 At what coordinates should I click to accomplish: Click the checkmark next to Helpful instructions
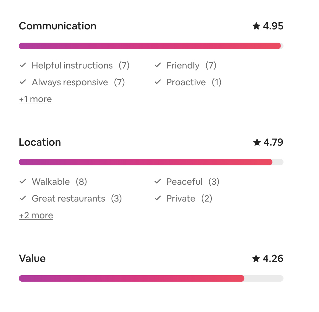(23, 65)
